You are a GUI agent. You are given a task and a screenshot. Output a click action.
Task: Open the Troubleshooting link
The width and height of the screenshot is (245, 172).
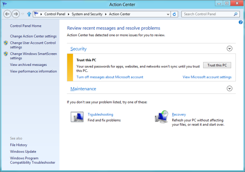100,114
